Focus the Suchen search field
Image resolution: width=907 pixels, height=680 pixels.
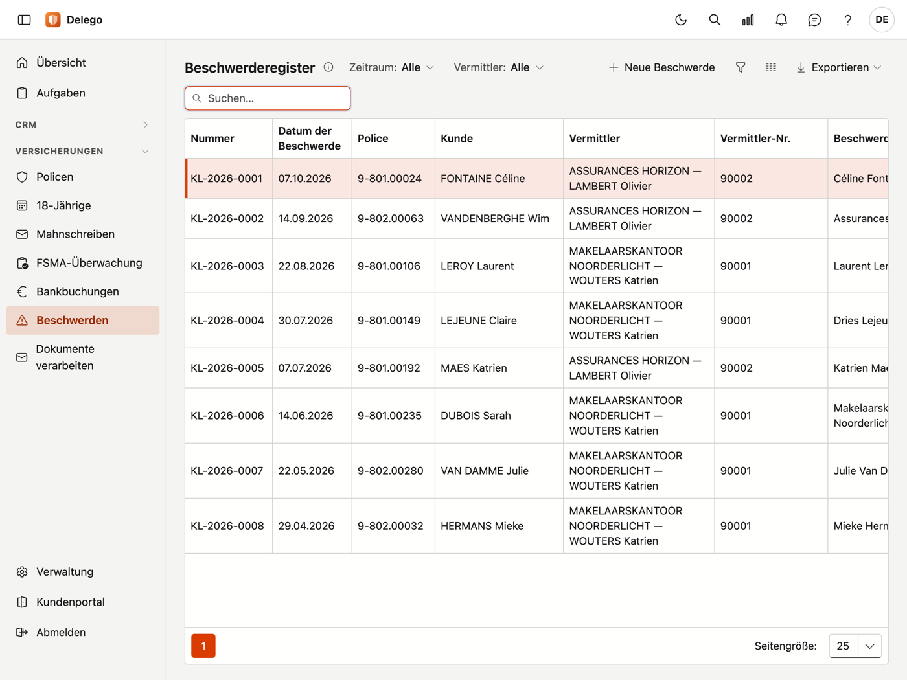click(x=268, y=98)
